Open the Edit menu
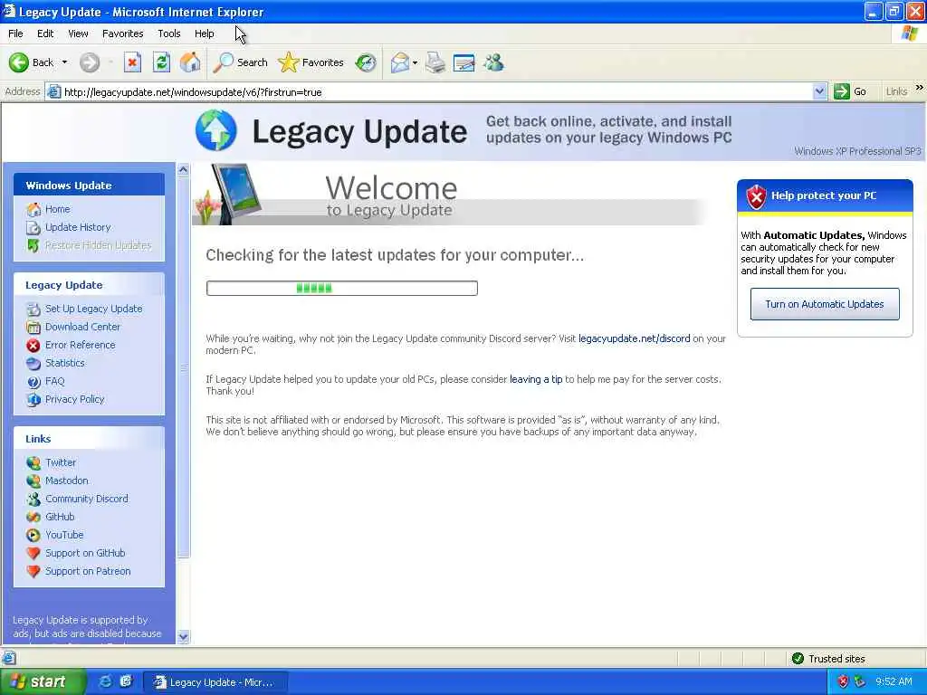The height and width of the screenshot is (695, 927). pyautogui.click(x=45, y=33)
